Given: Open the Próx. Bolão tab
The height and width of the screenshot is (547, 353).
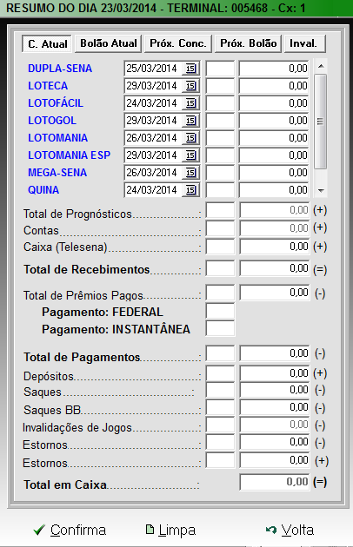Looking at the screenshot, I should [x=248, y=43].
